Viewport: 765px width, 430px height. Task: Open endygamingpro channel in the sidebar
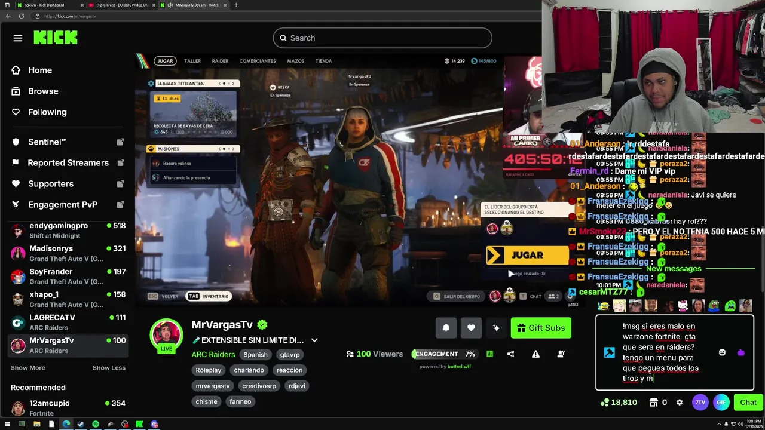68,231
